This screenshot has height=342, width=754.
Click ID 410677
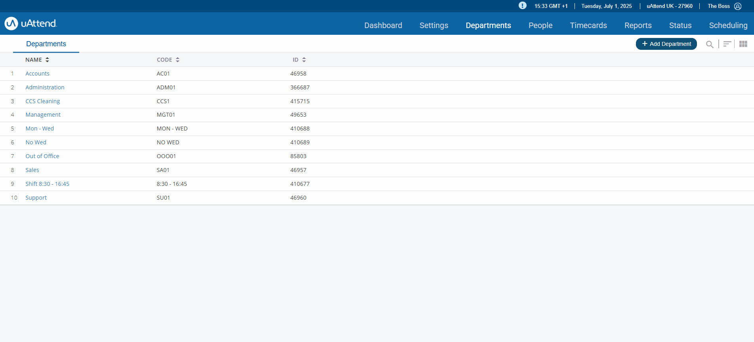[300, 184]
